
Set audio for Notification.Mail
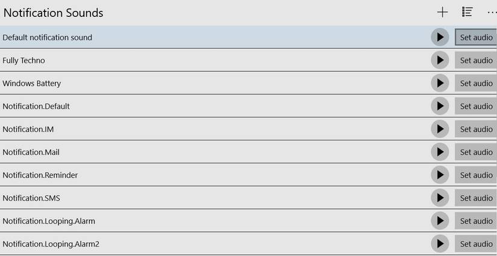(x=476, y=152)
